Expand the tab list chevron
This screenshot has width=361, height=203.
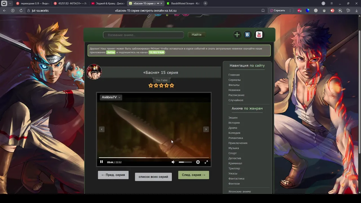click(10, 3)
